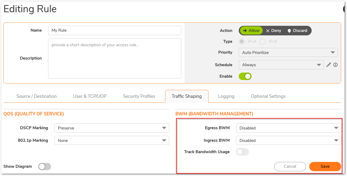Select the Discard action
This screenshot has height=176, width=347.
pyautogui.click(x=297, y=31)
